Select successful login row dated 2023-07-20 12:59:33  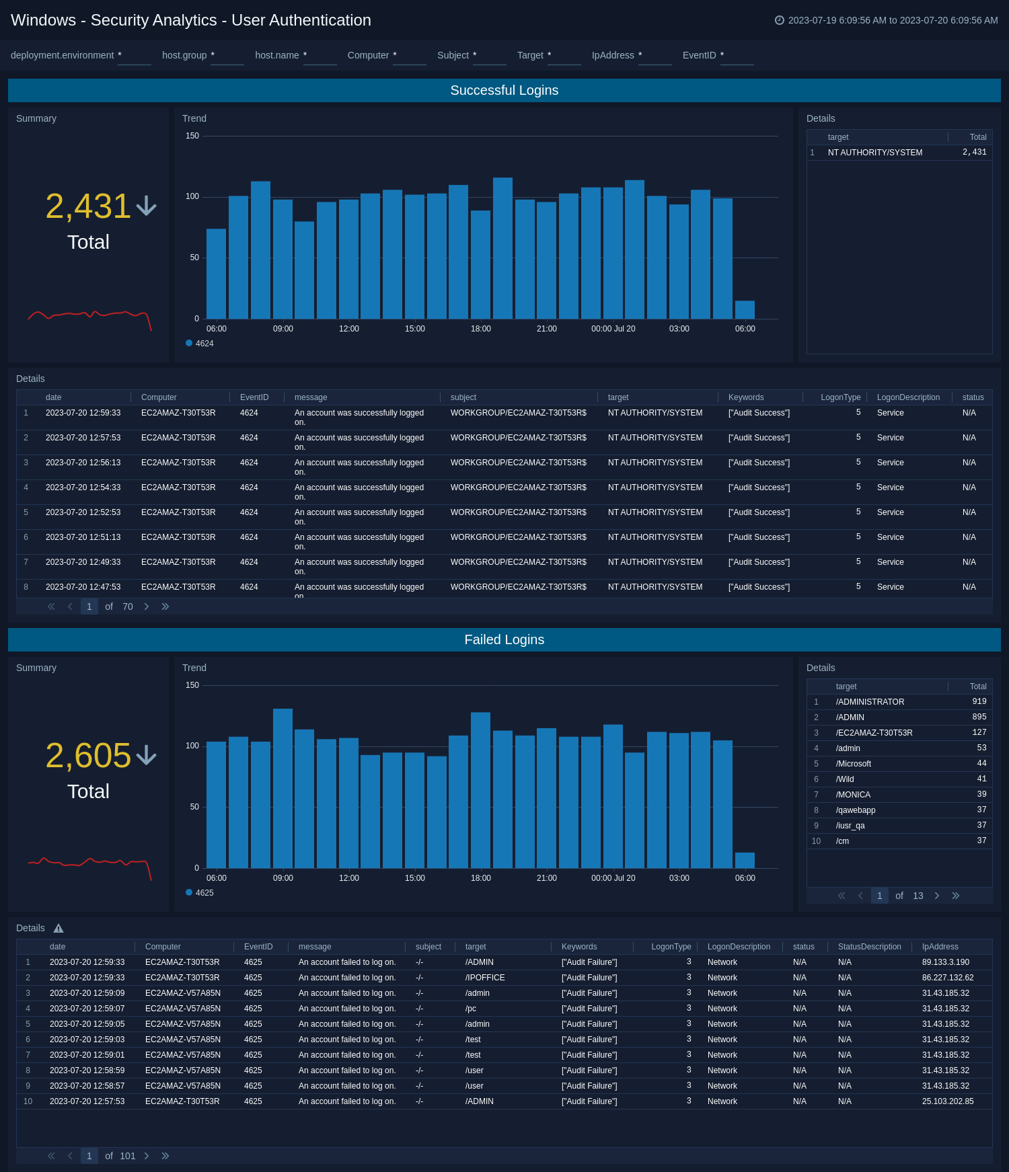504,418
